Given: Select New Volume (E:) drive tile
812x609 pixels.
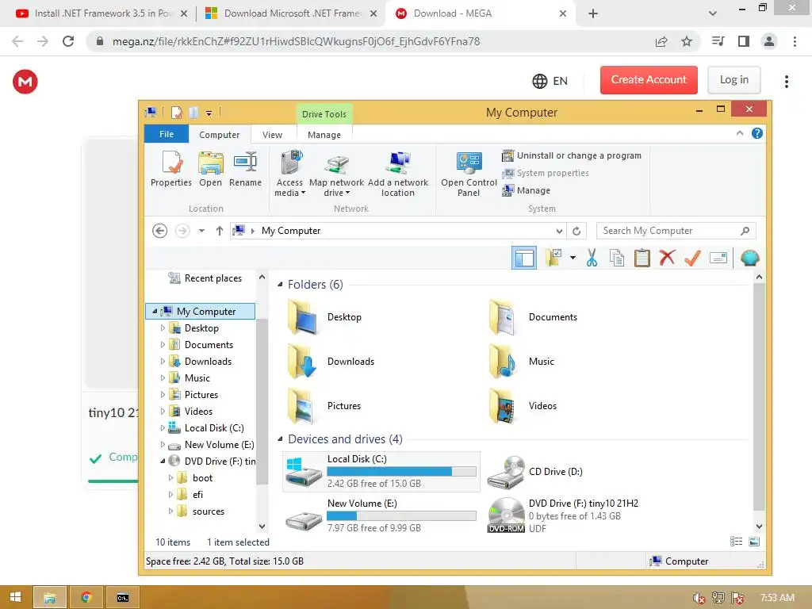Looking at the screenshot, I should 381,515.
